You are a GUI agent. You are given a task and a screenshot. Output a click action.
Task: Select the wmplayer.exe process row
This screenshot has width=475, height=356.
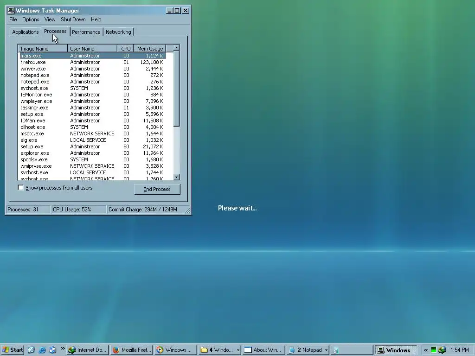coord(92,101)
